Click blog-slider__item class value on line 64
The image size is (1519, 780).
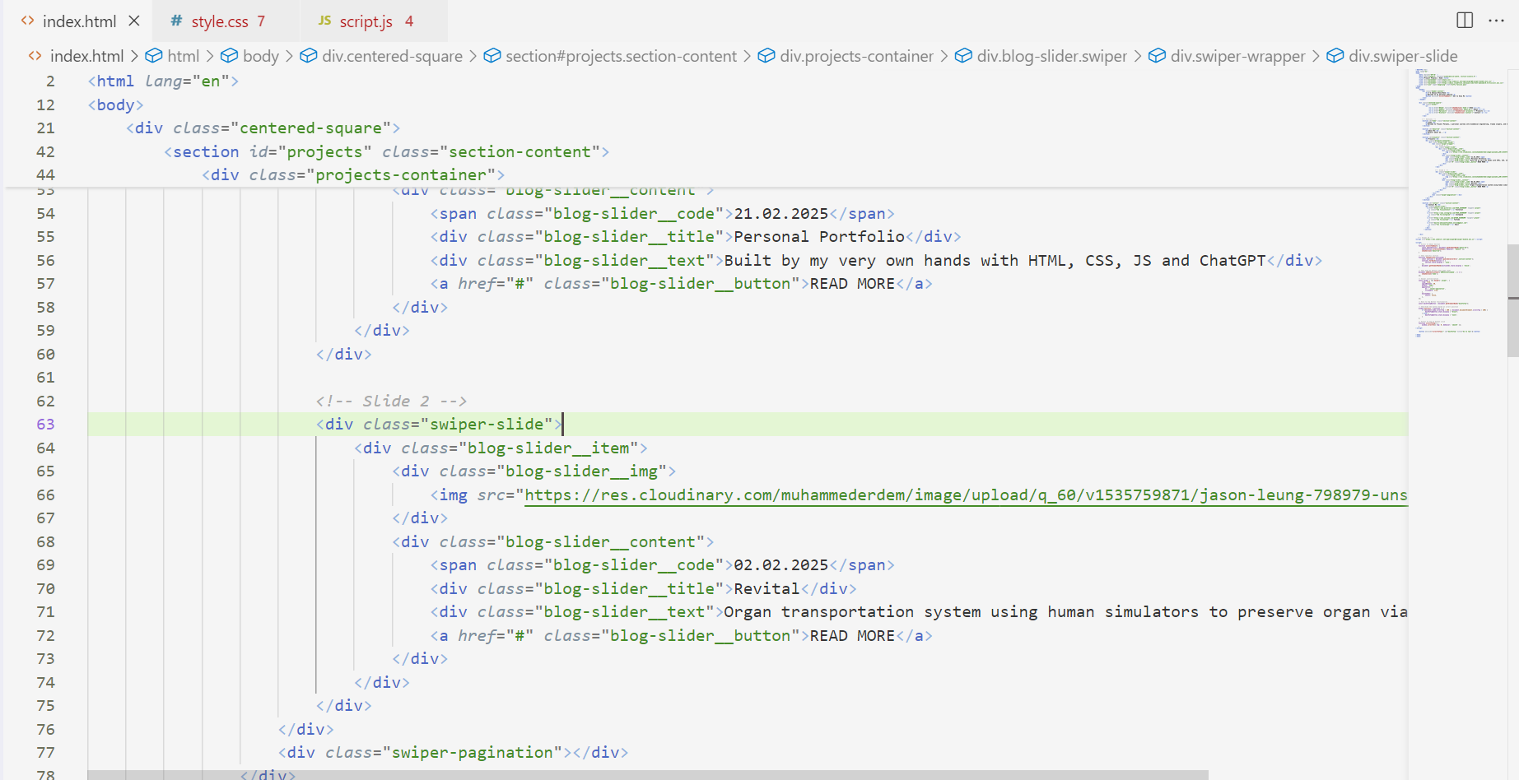pos(548,448)
